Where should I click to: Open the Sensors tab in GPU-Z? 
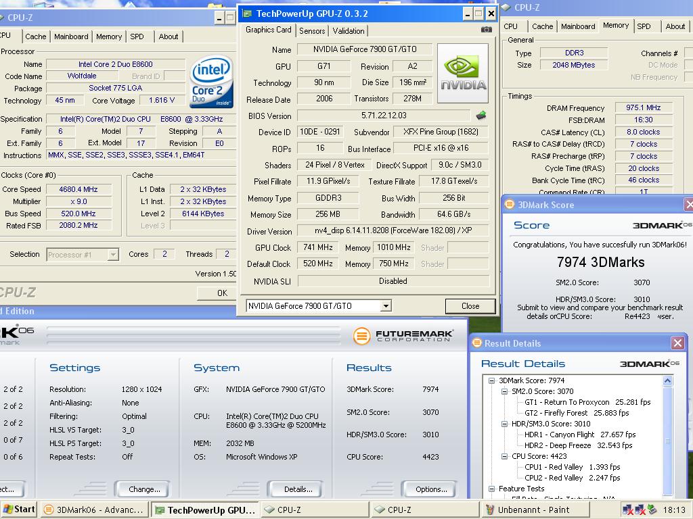pos(312,31)
